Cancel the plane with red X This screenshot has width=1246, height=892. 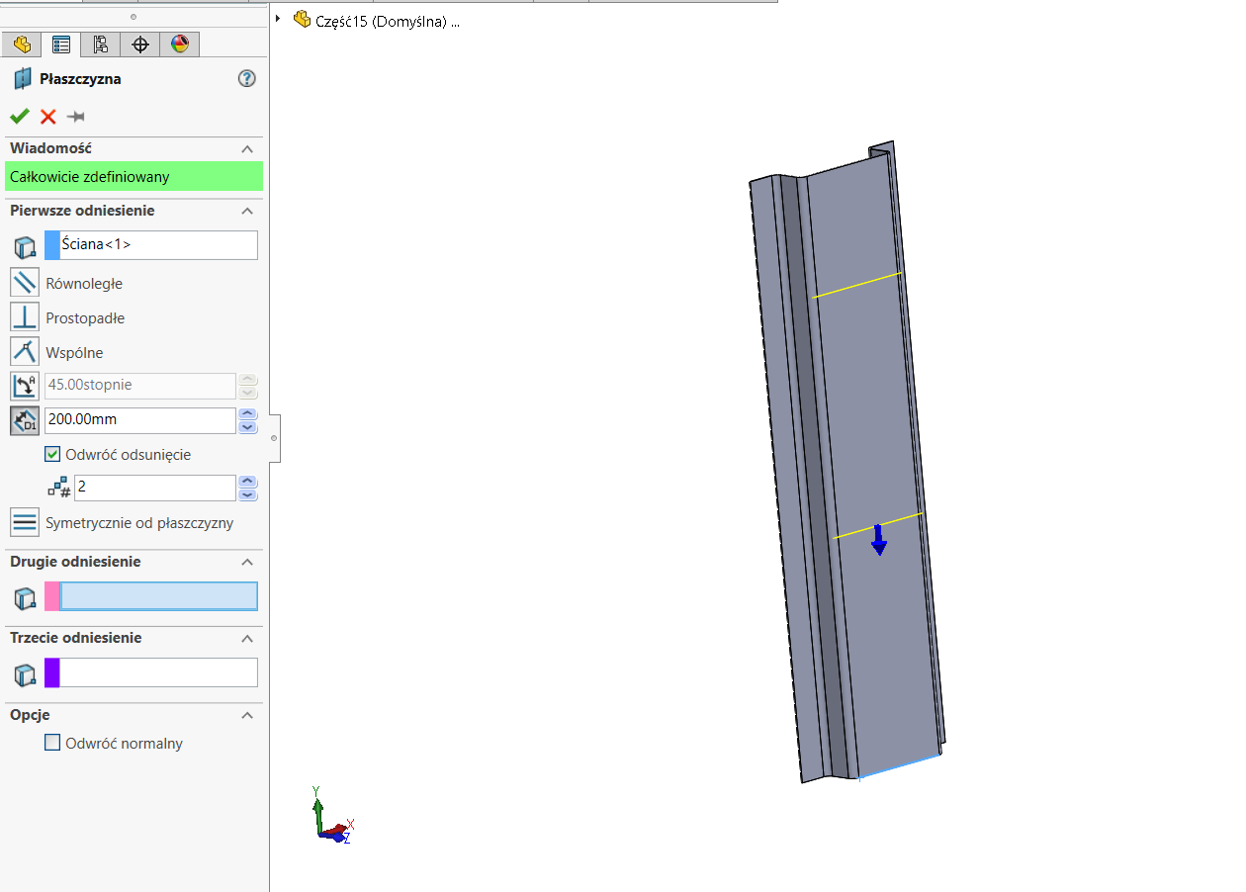coord(47,117)
